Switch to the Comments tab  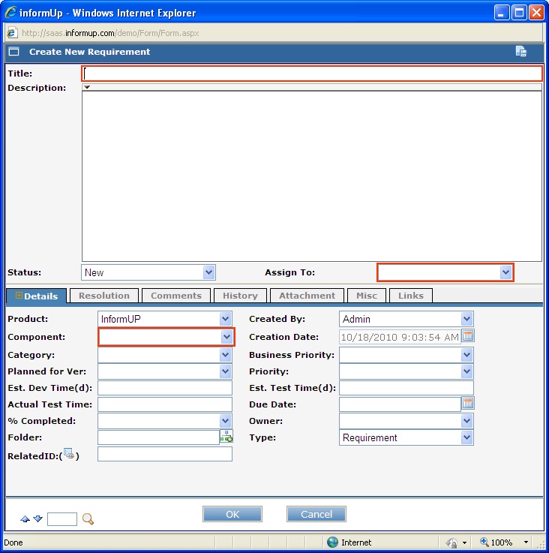pyautogui.click(x=176, y=296)
